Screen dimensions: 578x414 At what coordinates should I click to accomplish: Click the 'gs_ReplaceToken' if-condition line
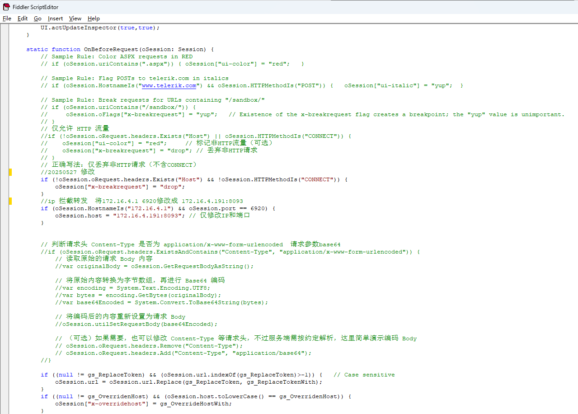pos(182,375)
